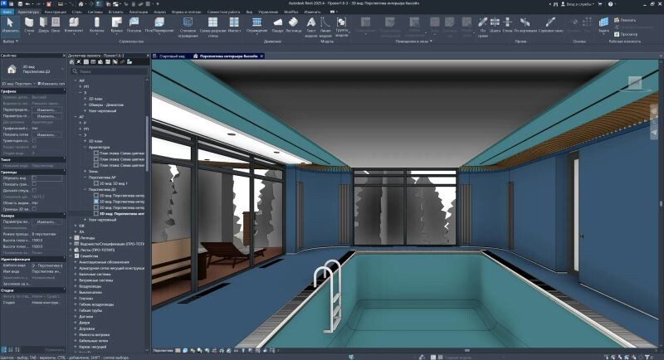Switch to the Стартовый вид tab
This screenshot has height=360, width=664.
171,57
